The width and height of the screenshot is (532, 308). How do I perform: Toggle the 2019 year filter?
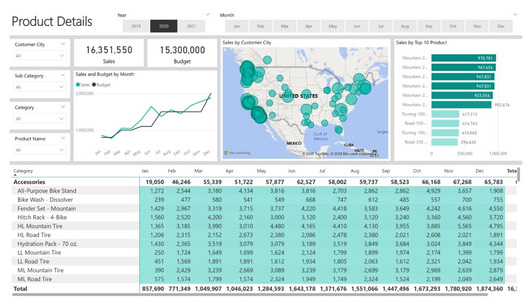point(136,26)
